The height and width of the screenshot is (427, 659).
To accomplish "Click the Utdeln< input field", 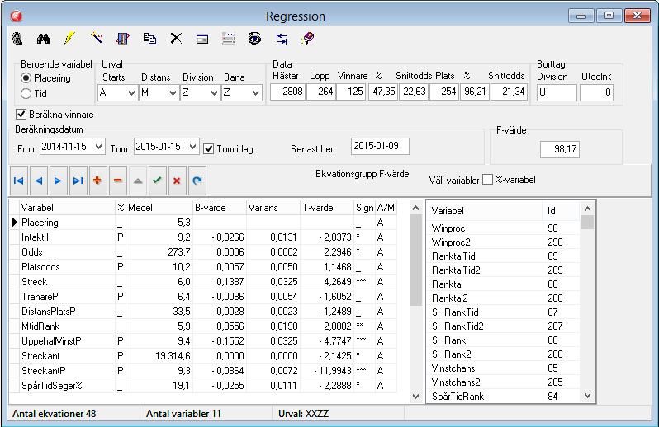I will pyautogui.click(x=596, y=92).
